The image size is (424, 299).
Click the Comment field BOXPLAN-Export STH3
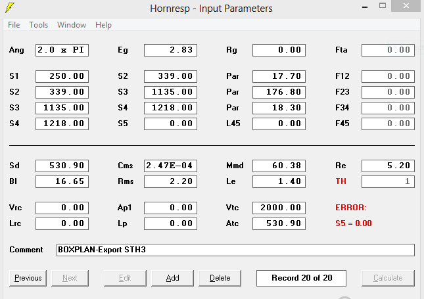(235, 250)
